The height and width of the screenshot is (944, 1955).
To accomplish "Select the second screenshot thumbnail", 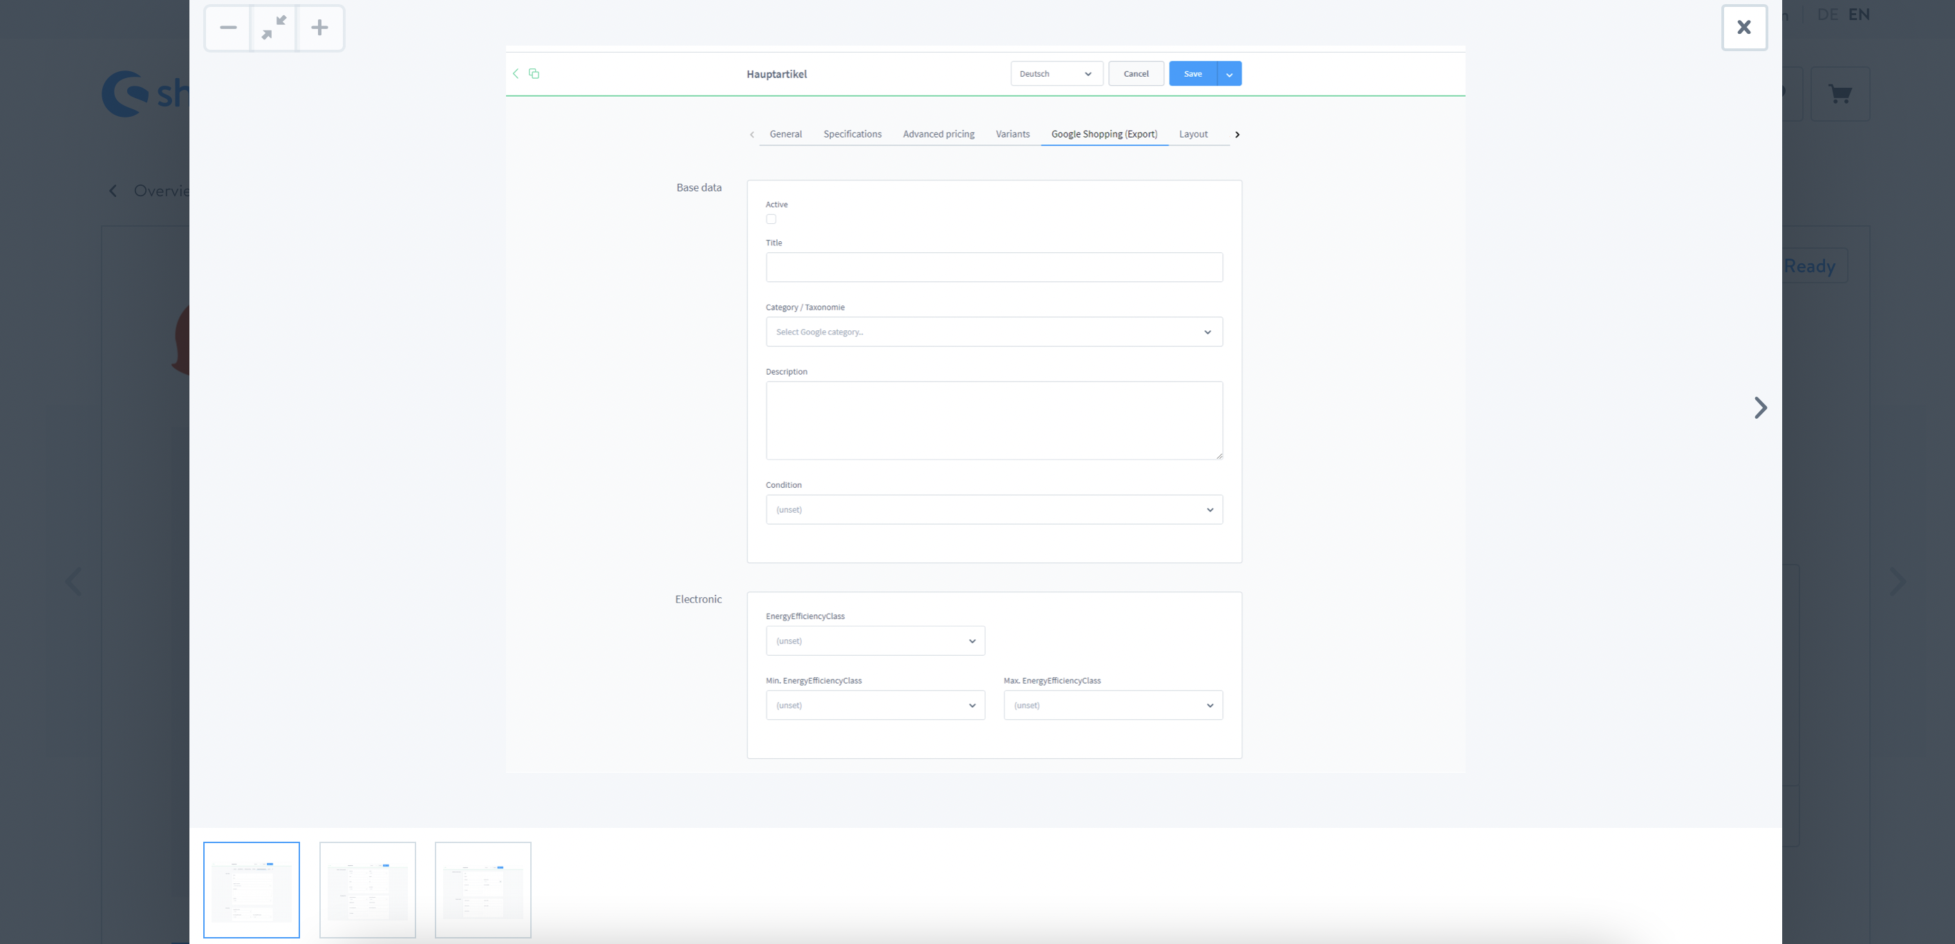I will (367, 889).
